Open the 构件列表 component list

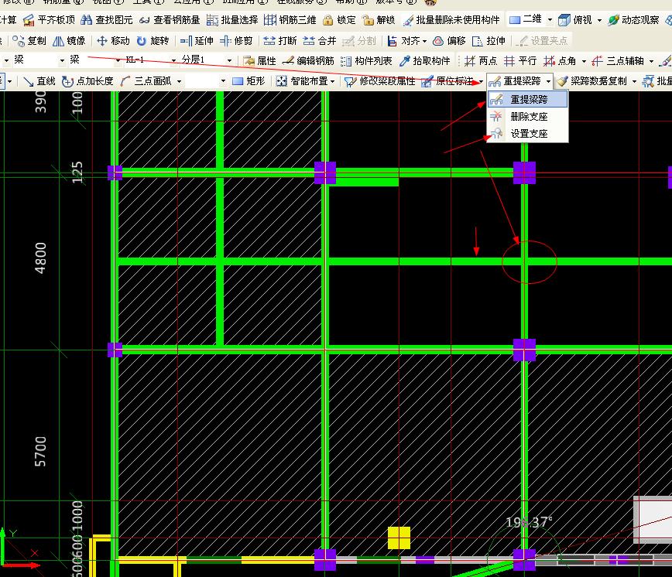(x=366, y=61)
